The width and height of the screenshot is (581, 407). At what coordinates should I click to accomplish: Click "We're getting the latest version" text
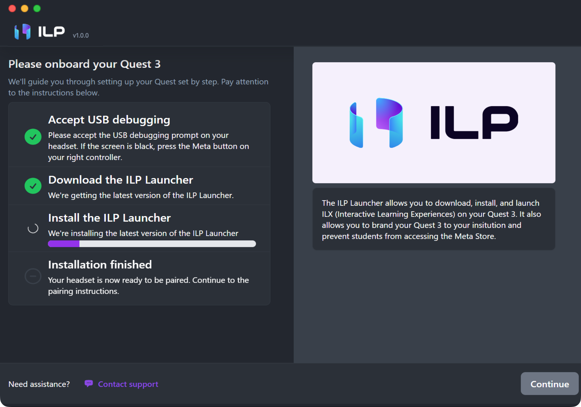(141, 195)
